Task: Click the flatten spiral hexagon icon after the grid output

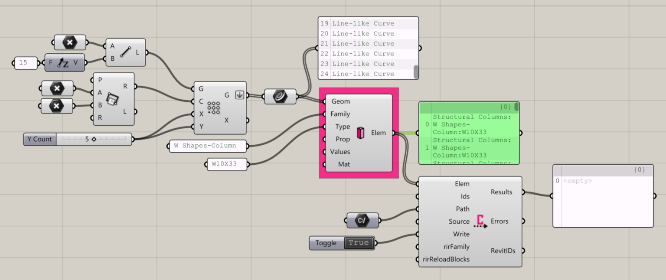Action: [x=280, y=96]
